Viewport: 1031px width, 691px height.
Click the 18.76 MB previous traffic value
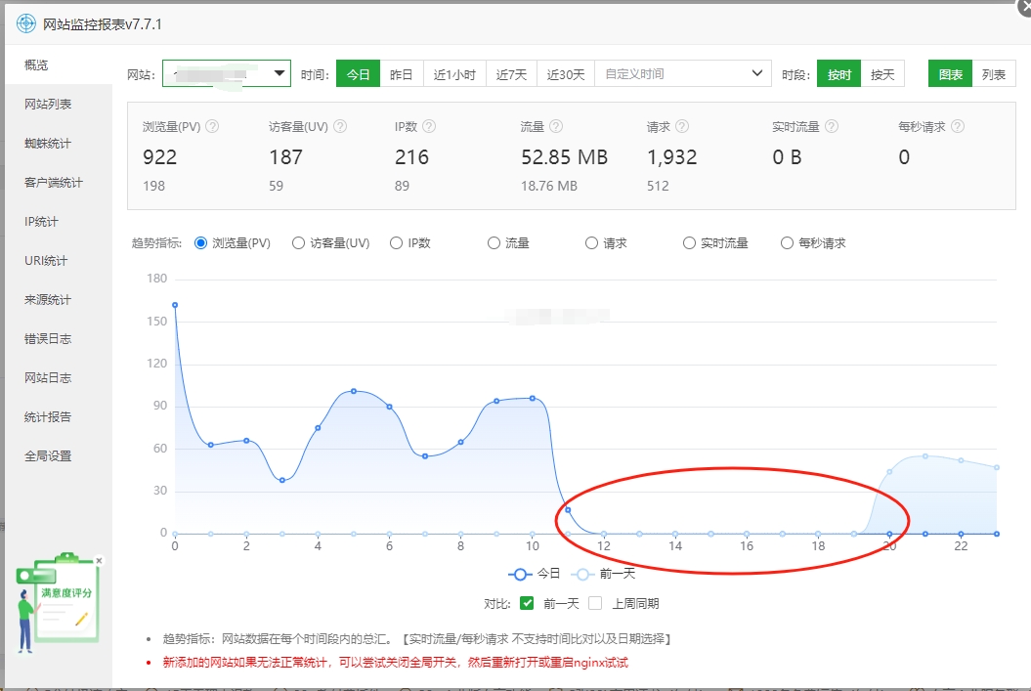click(x=549, y=186)
